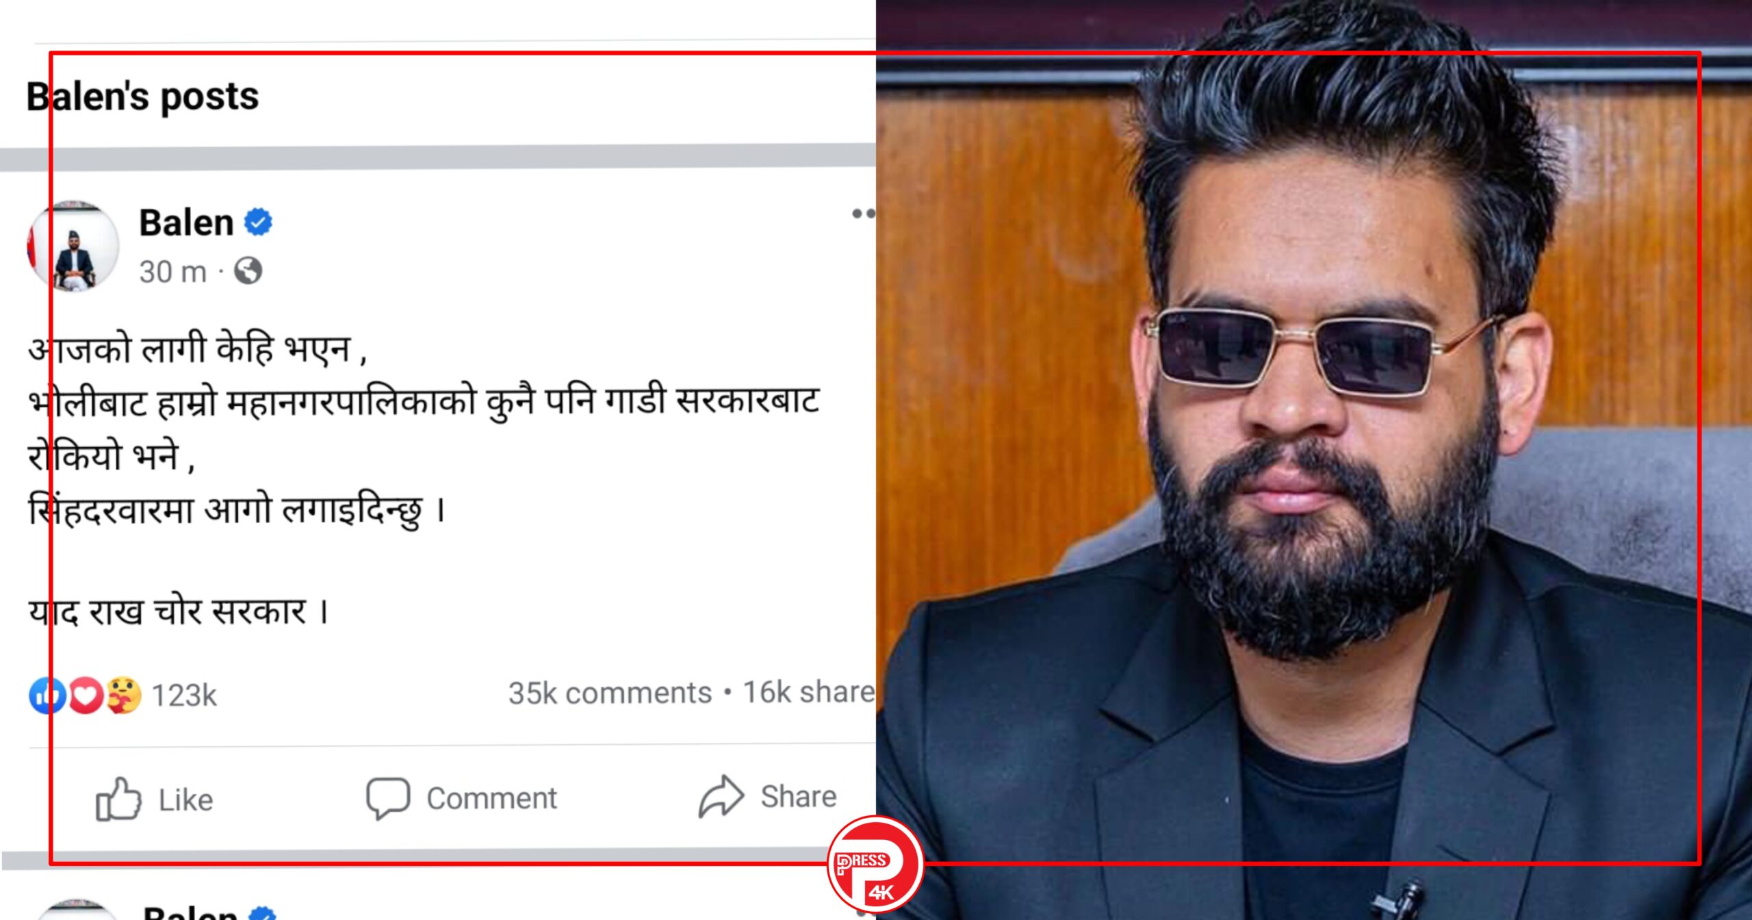
Task: Click the thumbs-up Like icon
Action: coord(118,799)
